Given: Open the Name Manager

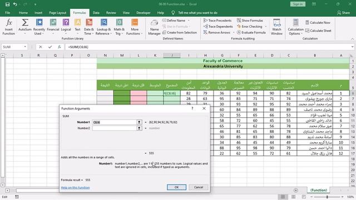Looking at the screenshot, I should tap(155, 27).
